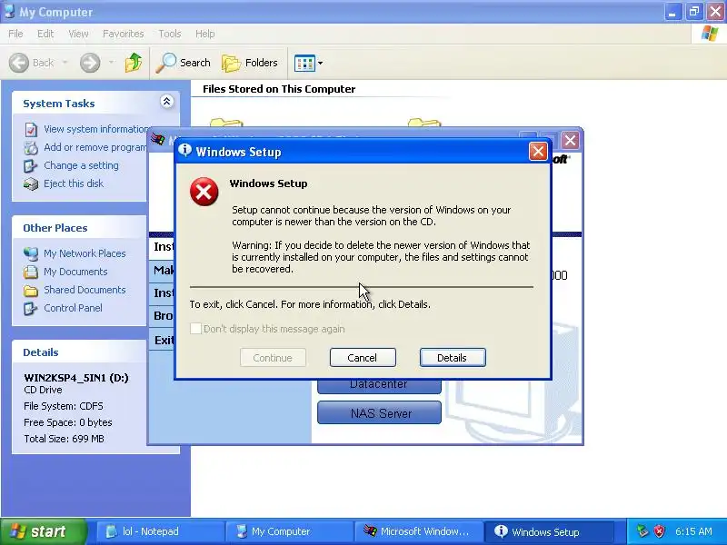Click the Shared Documents folder icon
The width and height of the screenshot is (727, 545).
31,290
